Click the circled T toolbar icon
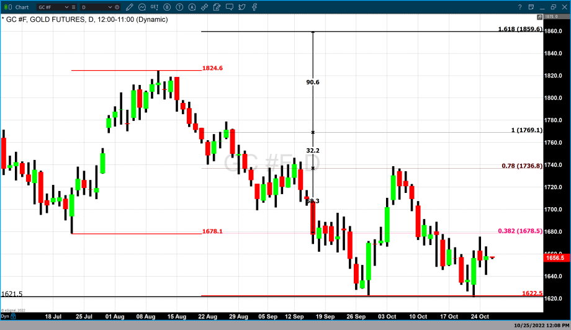 pyautogui.click(x=179, y=7)
